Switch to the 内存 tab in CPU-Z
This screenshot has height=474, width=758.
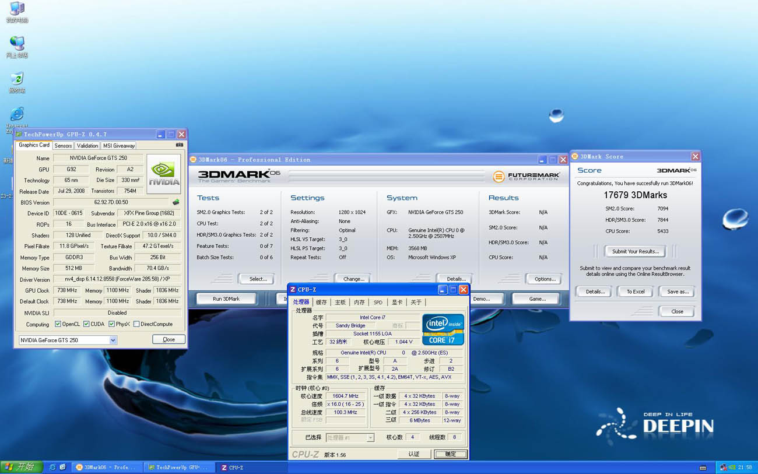click(x=359, y=303)
